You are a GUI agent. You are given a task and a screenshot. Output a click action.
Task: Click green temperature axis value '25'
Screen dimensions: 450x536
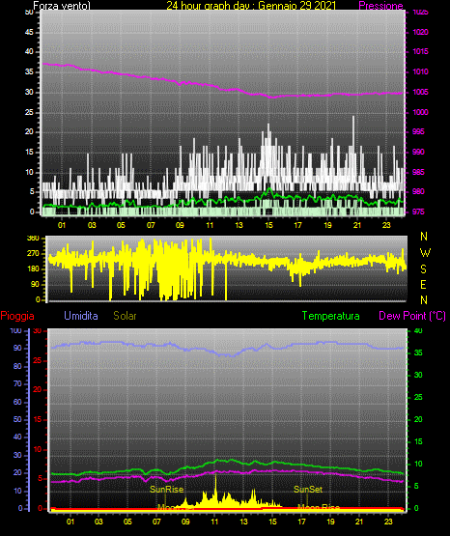418,397
